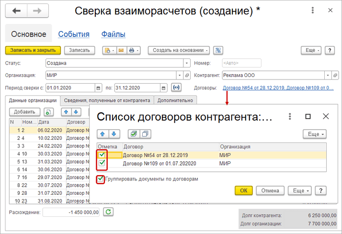Viewport: 342px width, 234px height.
Task: Move contract down in dialog list
Action: click(114, 134)
